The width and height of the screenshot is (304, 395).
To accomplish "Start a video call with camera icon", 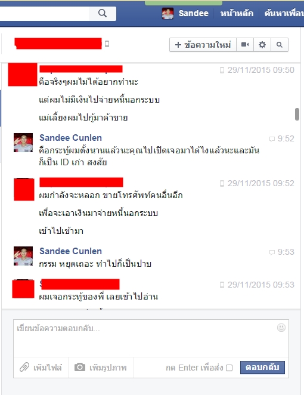I will pyautogui.click(x=245, y=45).
